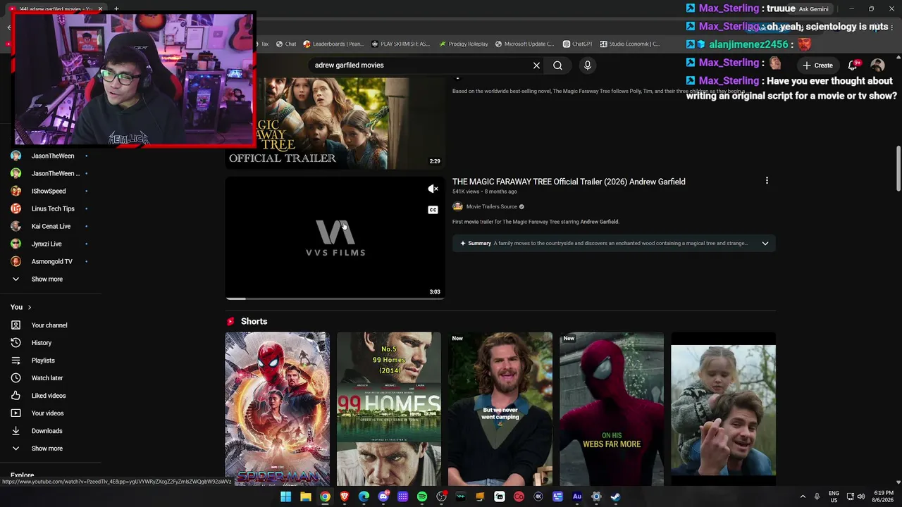Viewport: 902px width, 507px height.
Task: Toggle microphone tray icon
Action: point(817,496)
